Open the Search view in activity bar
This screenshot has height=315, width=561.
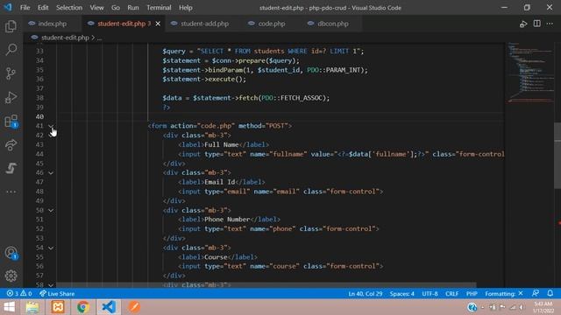(x=11, y=50)
